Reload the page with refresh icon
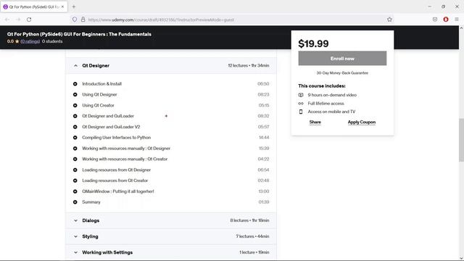This screenshot has height=261, width=464. pyautogui.click(x=29, y=20)
